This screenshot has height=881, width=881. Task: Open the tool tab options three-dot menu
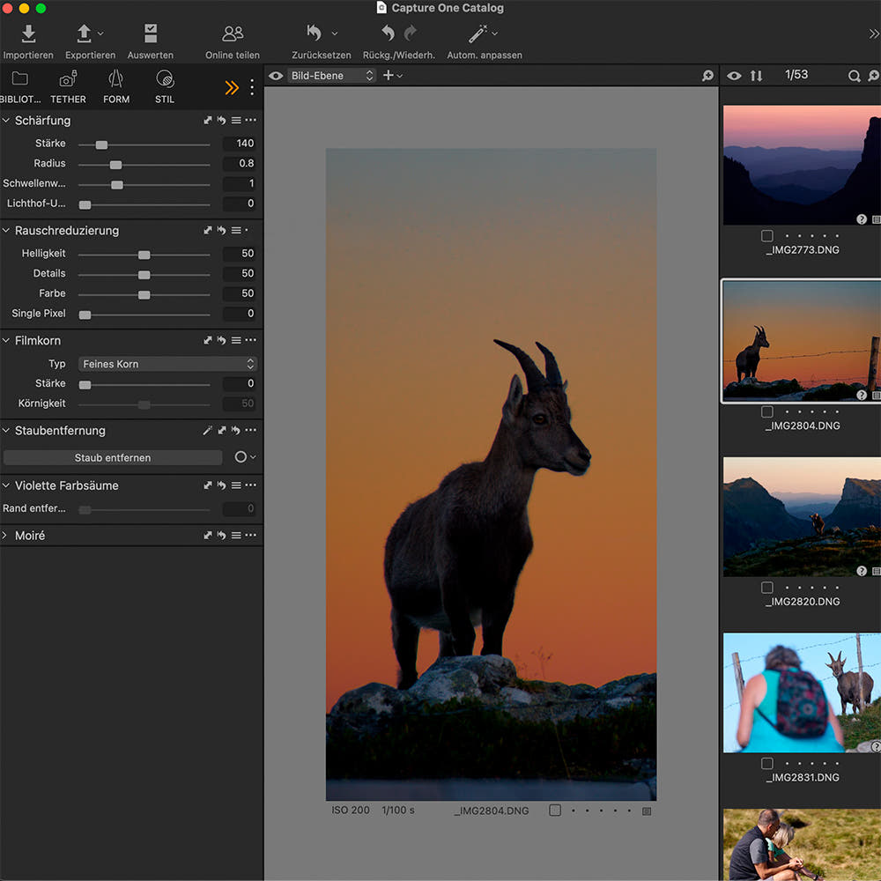[252, 87]
